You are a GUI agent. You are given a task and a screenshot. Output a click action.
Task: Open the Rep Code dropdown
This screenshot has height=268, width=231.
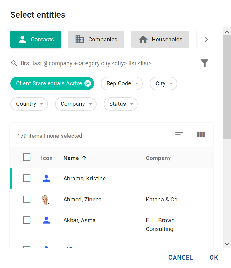pos(122,83)
